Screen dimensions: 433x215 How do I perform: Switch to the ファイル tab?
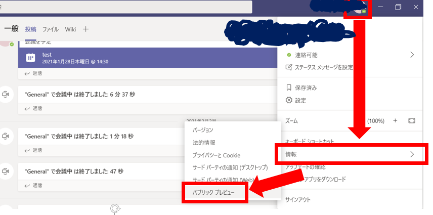[50, 29]
